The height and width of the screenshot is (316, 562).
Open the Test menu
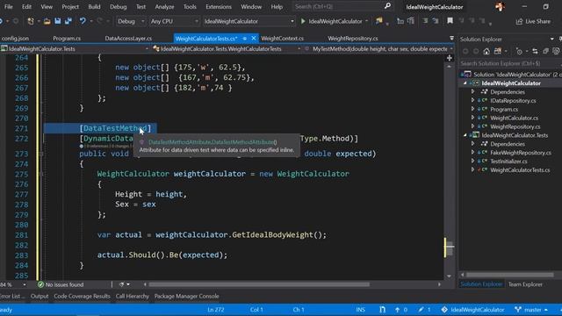click(x=140, y=6)
